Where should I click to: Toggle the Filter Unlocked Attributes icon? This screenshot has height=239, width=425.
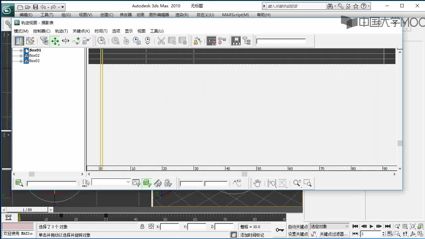pyautogui.click(x=168, y=183)
